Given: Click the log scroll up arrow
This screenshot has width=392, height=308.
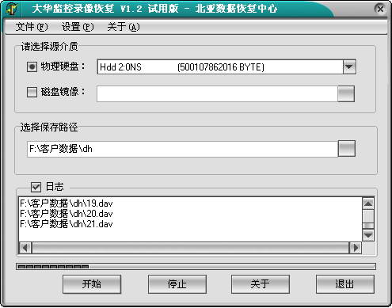Looking at the screenshot, I should pyautogui.click(x=368, y=203).
